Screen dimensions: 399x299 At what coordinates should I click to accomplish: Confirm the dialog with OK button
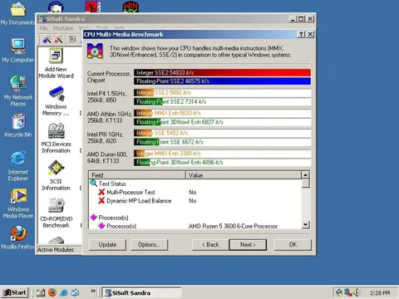tap(293, 245)
